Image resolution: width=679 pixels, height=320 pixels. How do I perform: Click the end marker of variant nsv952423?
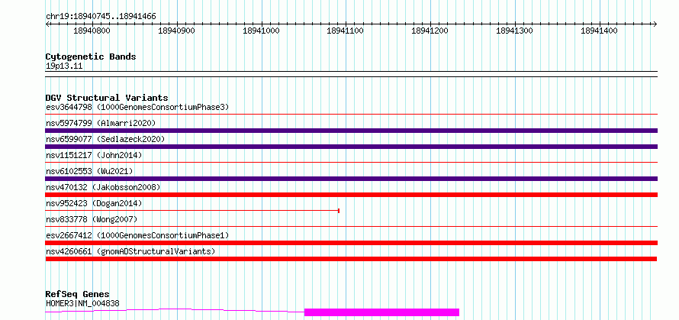339,211
